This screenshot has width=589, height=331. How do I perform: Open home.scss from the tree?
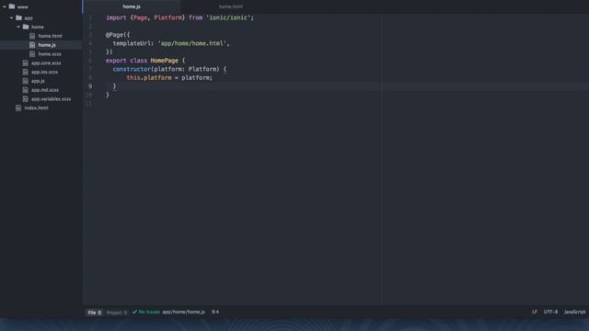click(x=50, y=54)
